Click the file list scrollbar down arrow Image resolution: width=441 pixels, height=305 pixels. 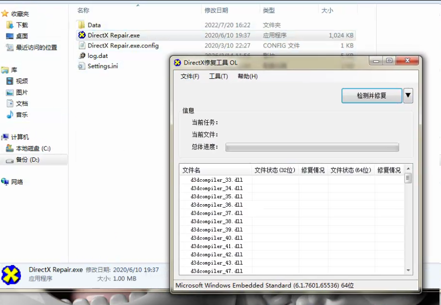408,271
